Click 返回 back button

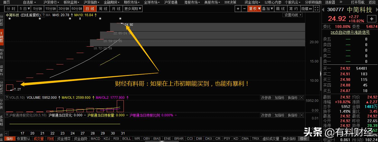[372, 2]
